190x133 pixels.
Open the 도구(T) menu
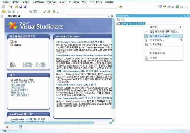[x=63, y=2]
